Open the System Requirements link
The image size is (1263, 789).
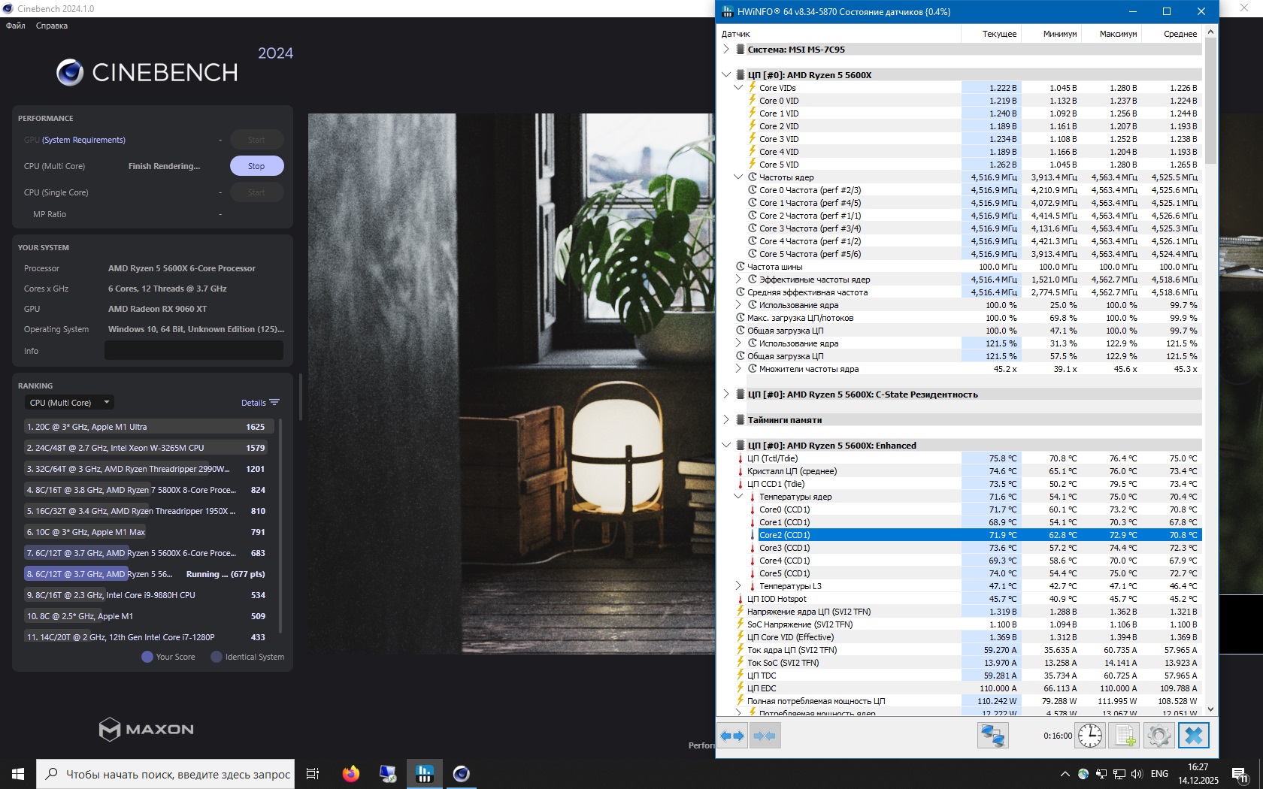83,140
